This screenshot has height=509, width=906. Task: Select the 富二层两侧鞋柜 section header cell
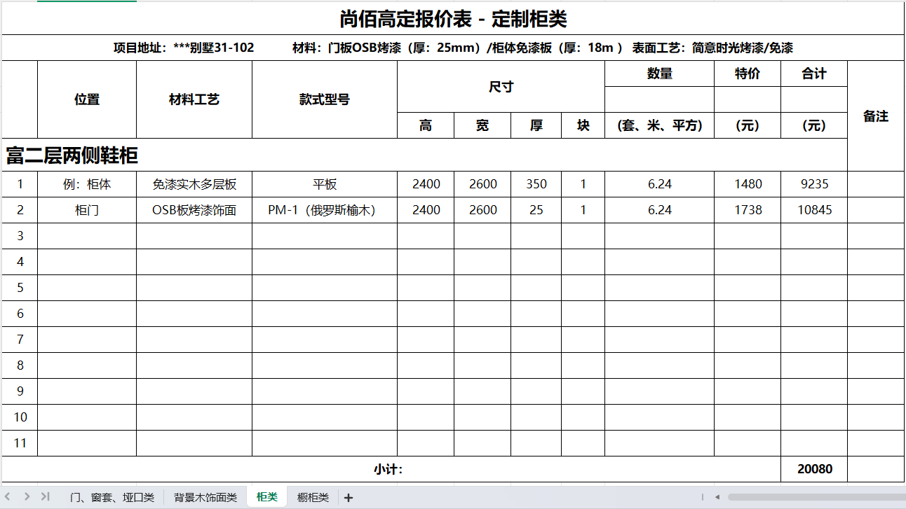click(x=73, y=155)
